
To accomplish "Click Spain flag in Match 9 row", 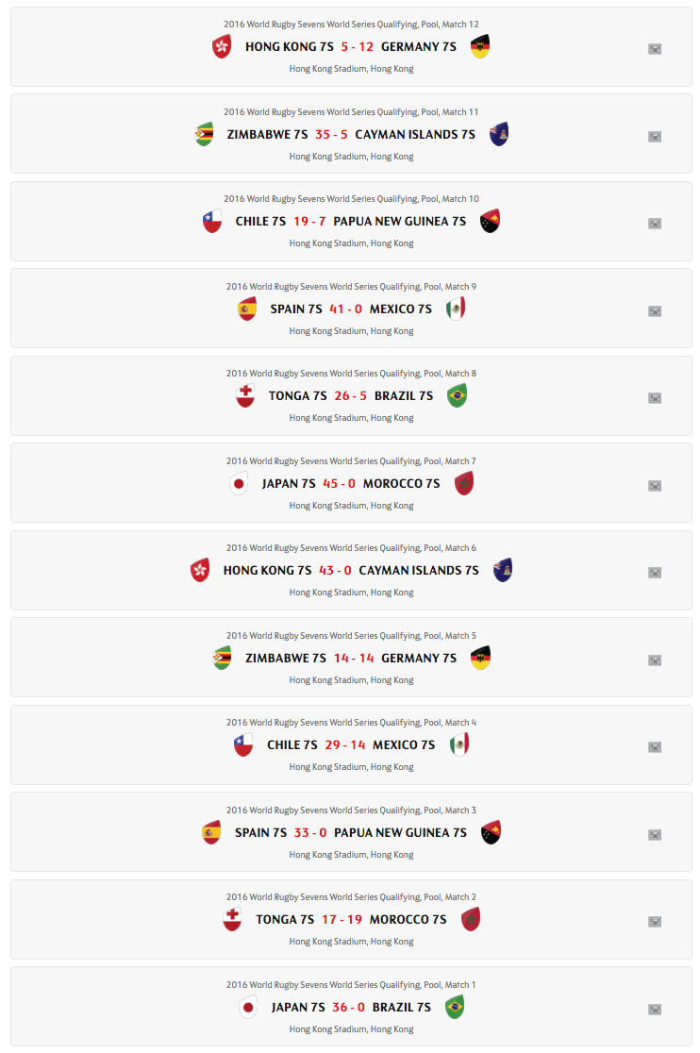I will tap(247, 309).
